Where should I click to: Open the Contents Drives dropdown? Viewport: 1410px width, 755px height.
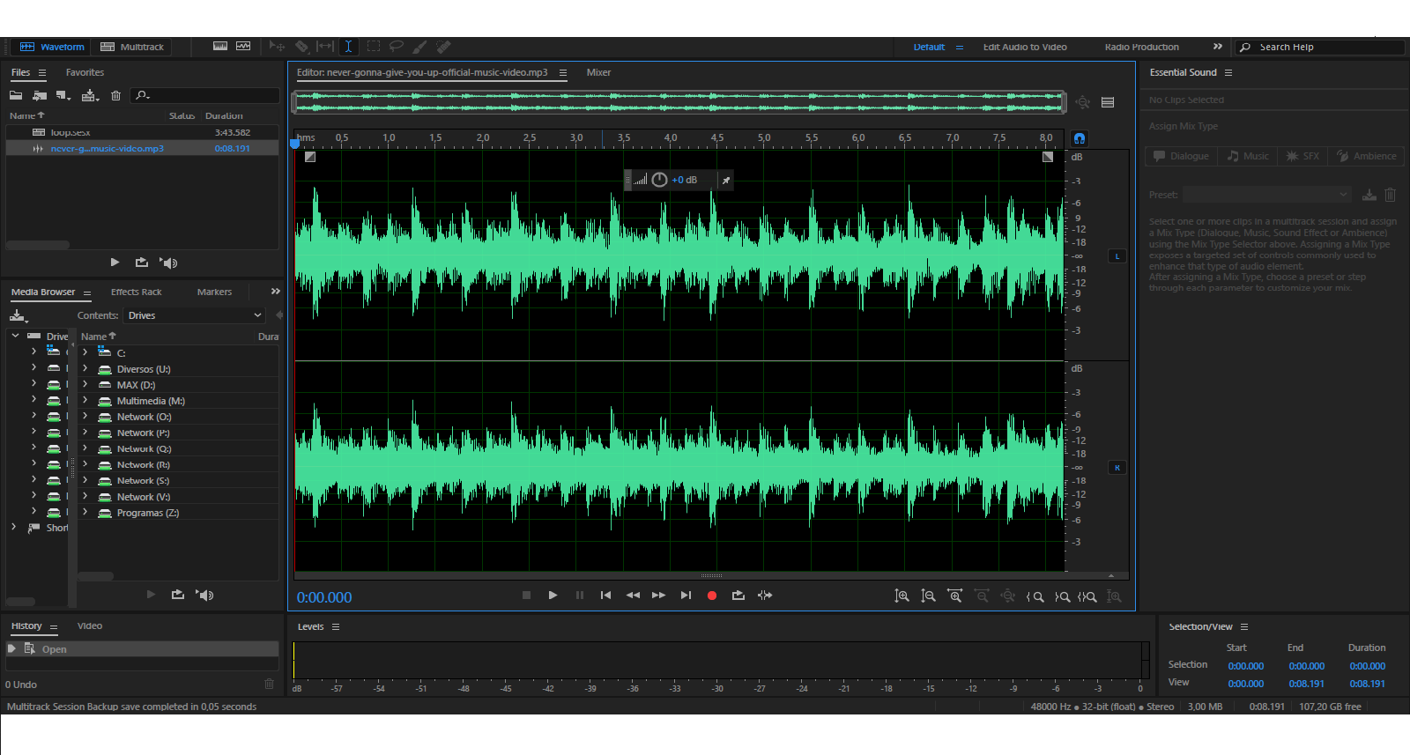point(194,315)
